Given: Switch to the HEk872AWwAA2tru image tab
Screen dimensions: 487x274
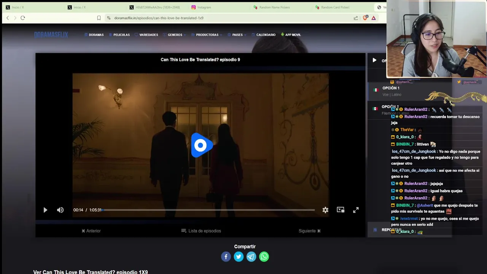Looking at the screenshot, I should click(156, 7).
